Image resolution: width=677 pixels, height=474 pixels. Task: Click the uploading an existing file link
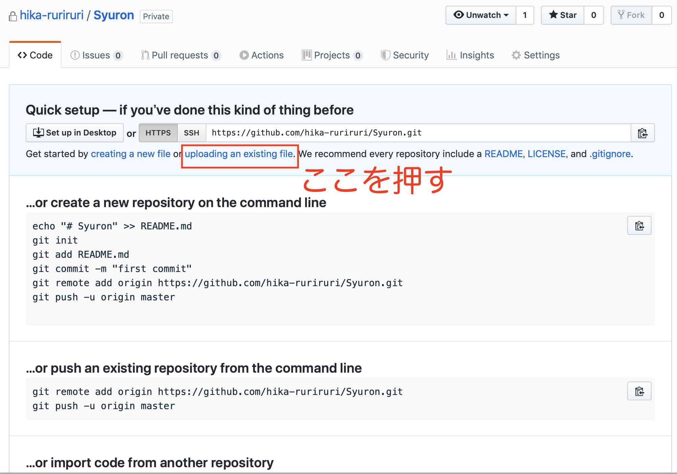coord(239,154)
